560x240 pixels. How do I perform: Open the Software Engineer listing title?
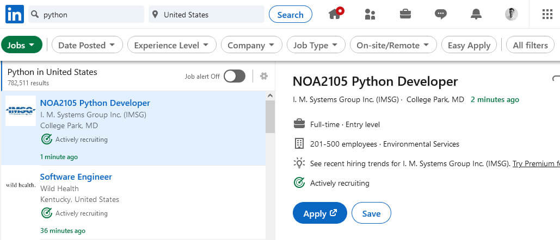point(76,177)
